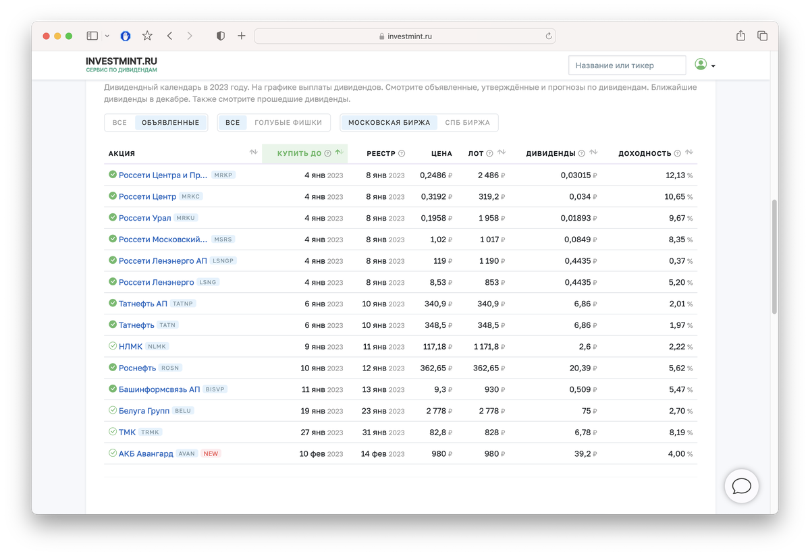
Task: Click the privacy shield icon
Action: (x=221, y=36)
